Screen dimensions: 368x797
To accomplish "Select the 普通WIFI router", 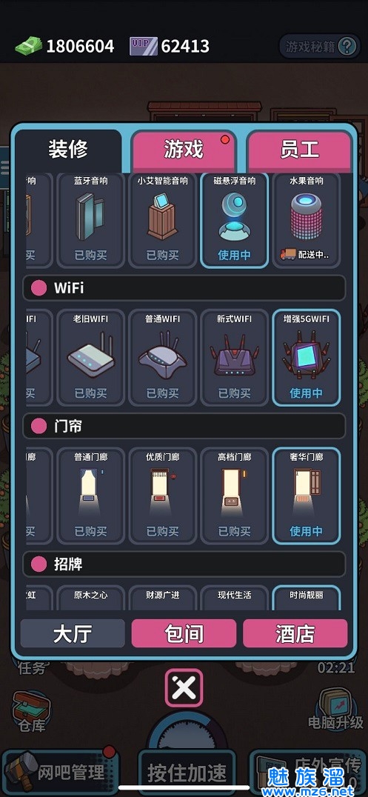I will (163, 357).
